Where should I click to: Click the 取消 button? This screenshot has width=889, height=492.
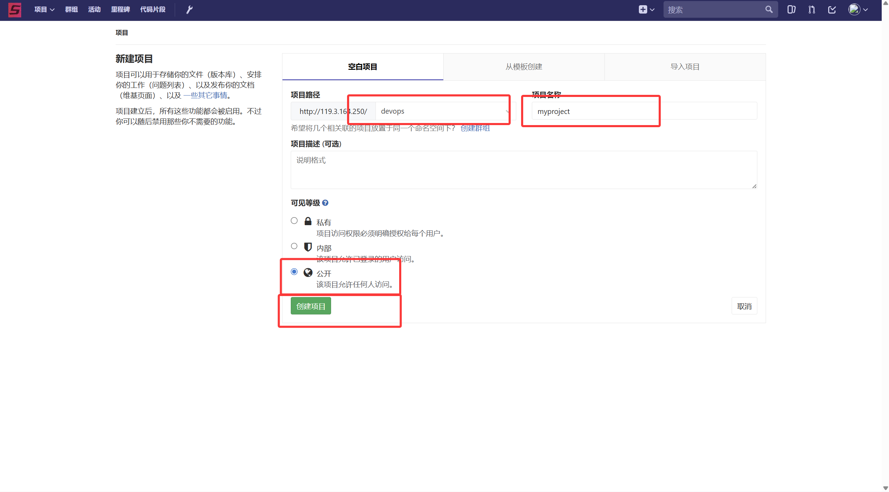(744, 306)
